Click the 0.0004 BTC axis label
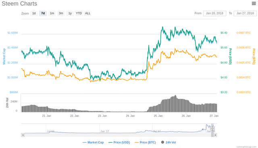 (243, 77)
